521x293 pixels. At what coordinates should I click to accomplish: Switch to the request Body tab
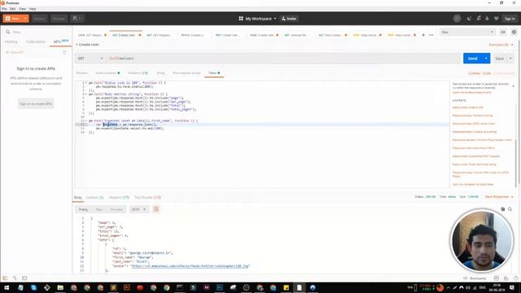pyautogui.click(x=160, y=72)
